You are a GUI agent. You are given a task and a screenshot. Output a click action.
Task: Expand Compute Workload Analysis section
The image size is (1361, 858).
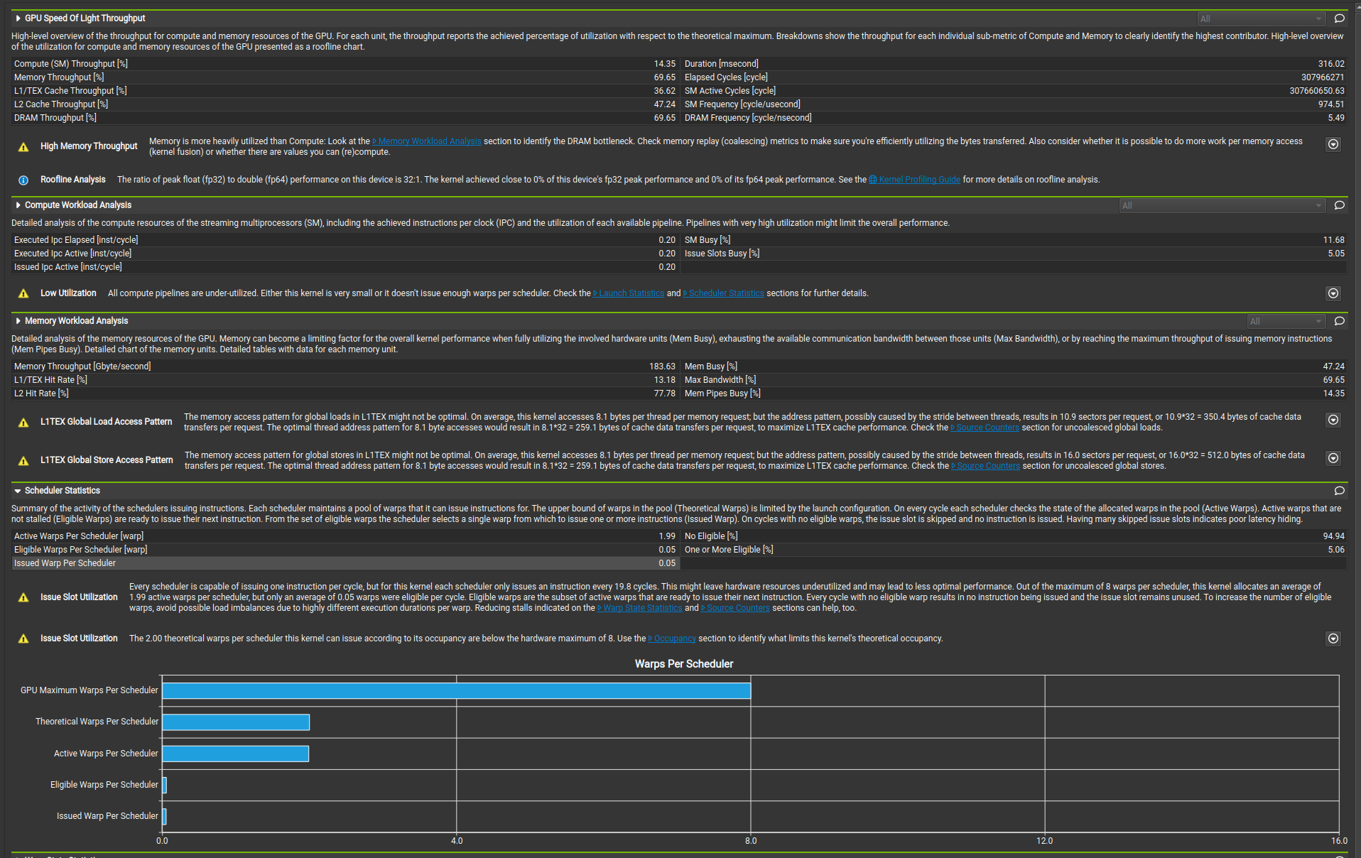pyautogui.click(x=18, y=205)
